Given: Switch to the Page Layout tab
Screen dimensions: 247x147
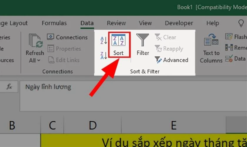Looking at the screenshot, I should click(x=14, y=23).
